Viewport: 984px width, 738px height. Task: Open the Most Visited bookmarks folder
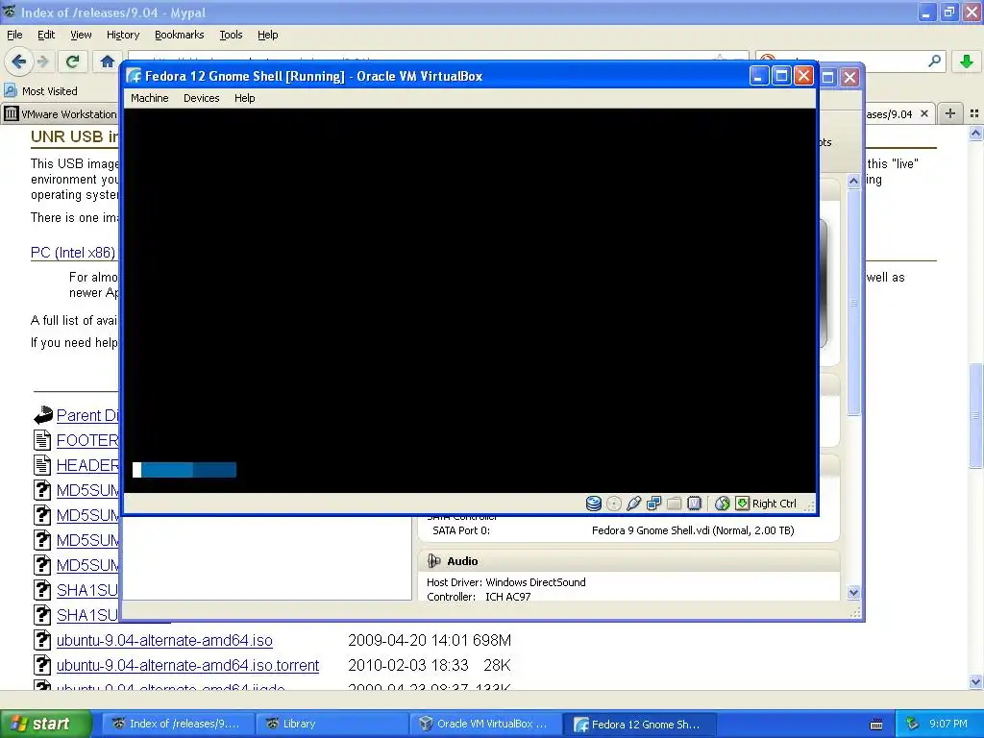(41, 91)
